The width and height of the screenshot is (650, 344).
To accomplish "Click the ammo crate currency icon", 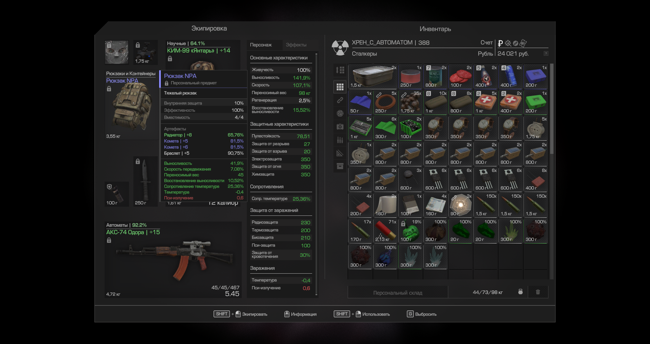I will [523, 43].
